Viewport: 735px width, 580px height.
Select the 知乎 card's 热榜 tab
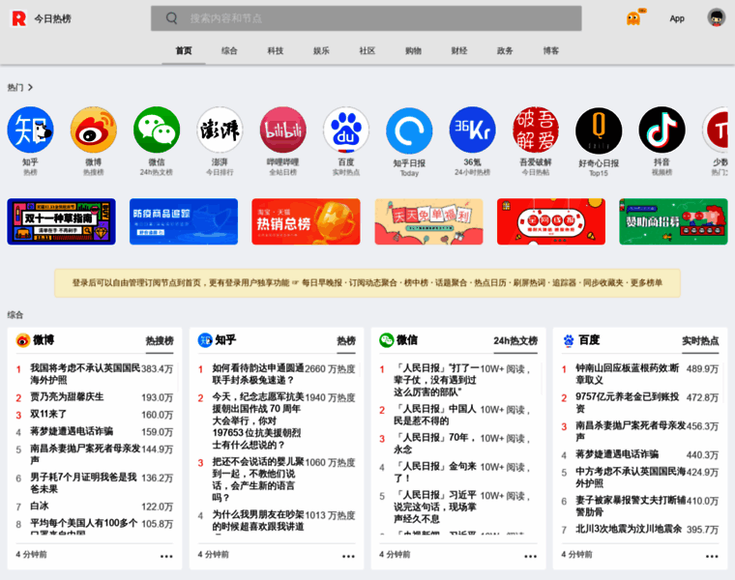point(346,341)
